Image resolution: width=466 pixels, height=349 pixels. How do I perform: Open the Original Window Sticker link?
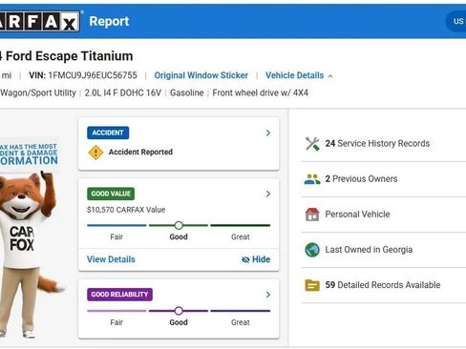tap(201, 75)
